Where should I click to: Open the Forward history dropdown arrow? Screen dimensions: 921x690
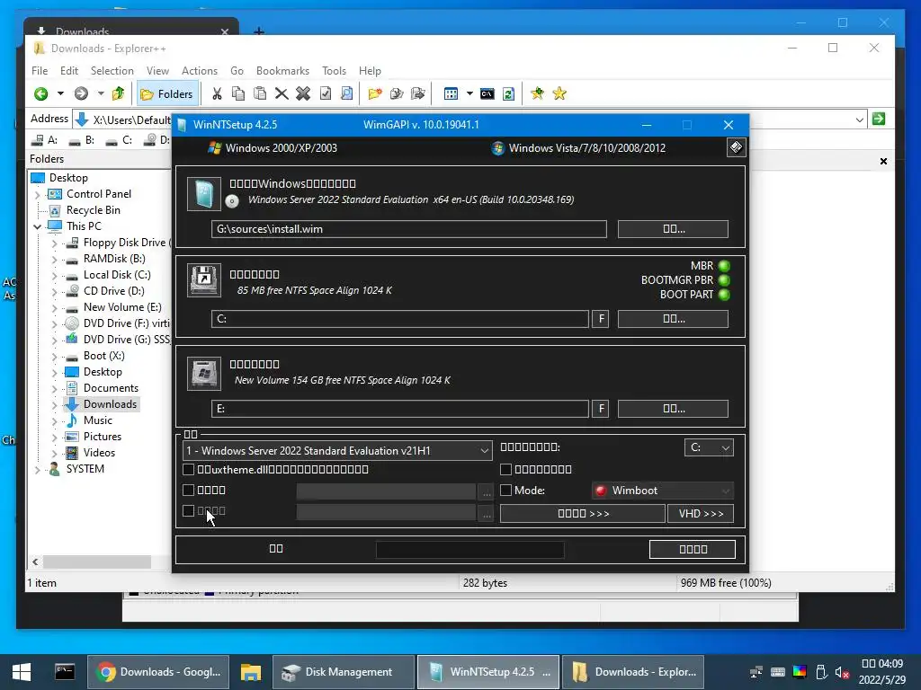coord(101,93)
